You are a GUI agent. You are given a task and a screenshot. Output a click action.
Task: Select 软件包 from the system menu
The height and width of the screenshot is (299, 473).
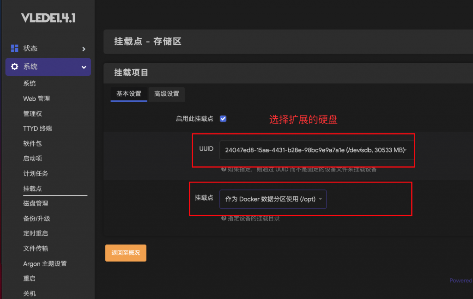[x=32, y=143]
